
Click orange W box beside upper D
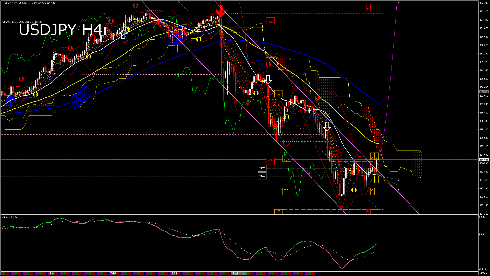(372, 156)
